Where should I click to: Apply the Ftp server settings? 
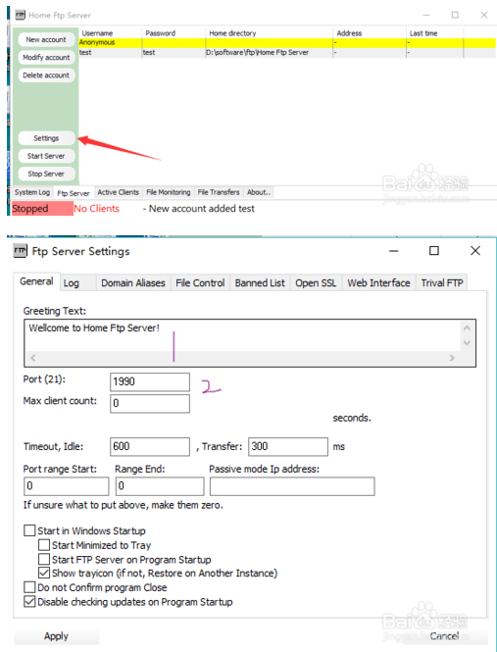[x=57, y=636]
